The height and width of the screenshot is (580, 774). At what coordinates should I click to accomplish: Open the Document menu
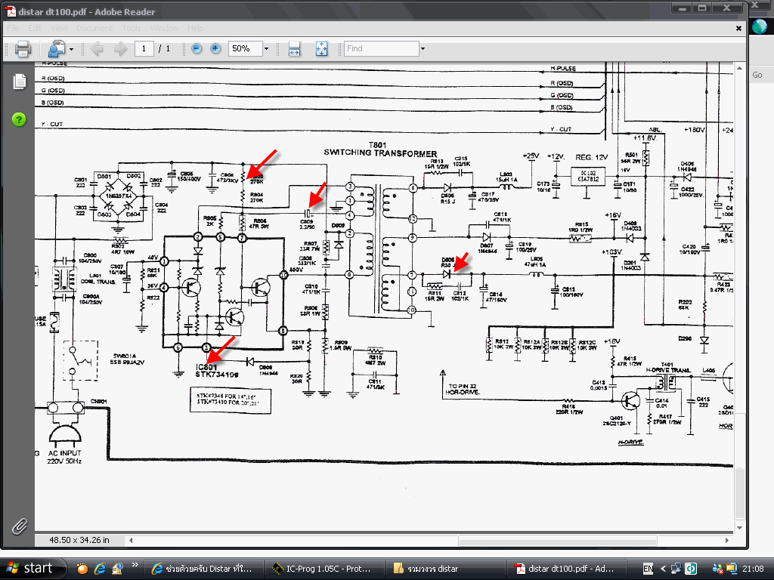(94, 28)
